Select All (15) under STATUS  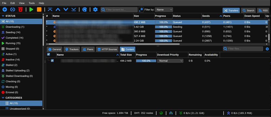tap(21, 22)
